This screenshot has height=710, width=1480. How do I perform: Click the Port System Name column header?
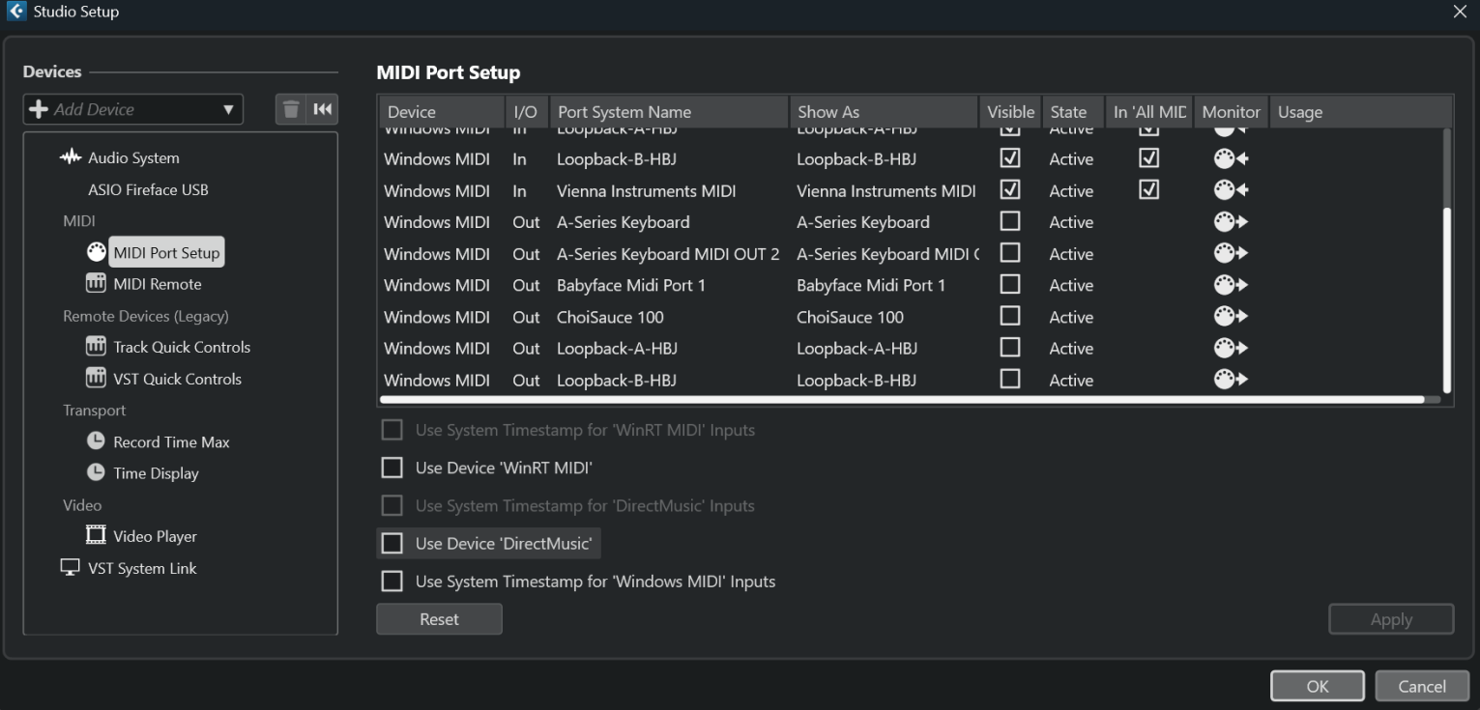click(669, 112)
